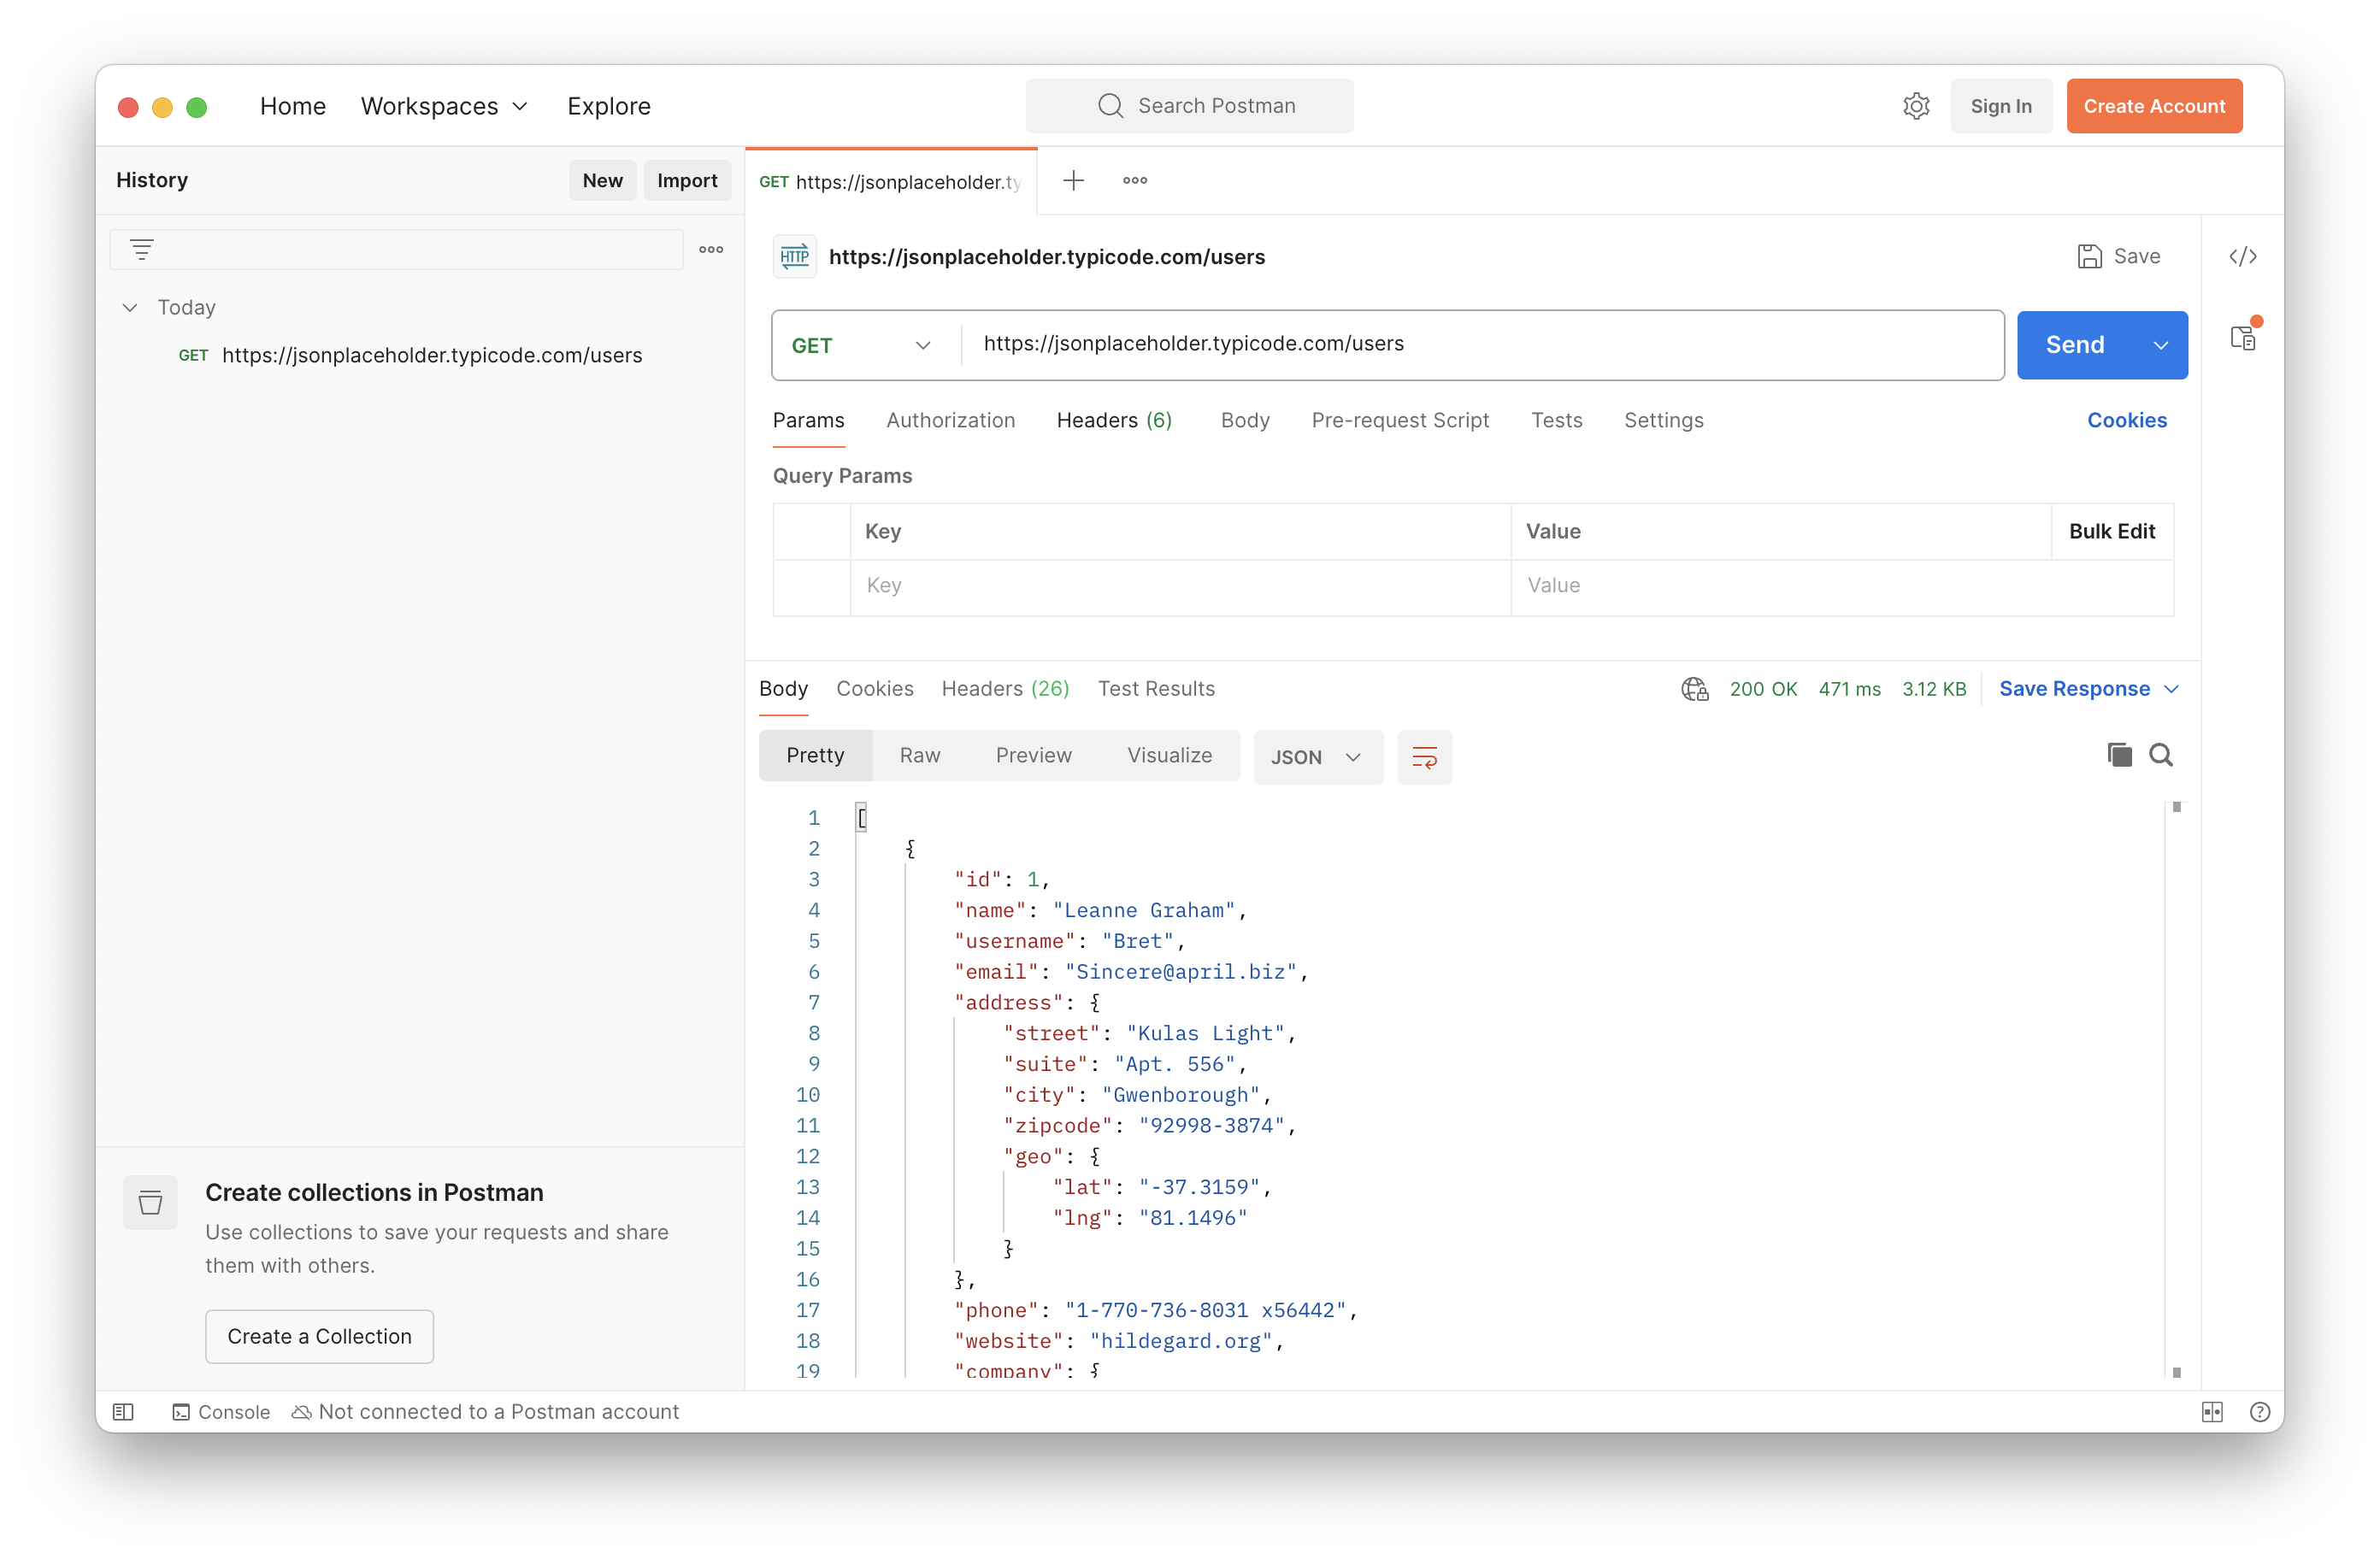Expand the Send button dropdown arrow
This screenshot has width=2380, height=1559.
click(2160, 345)
